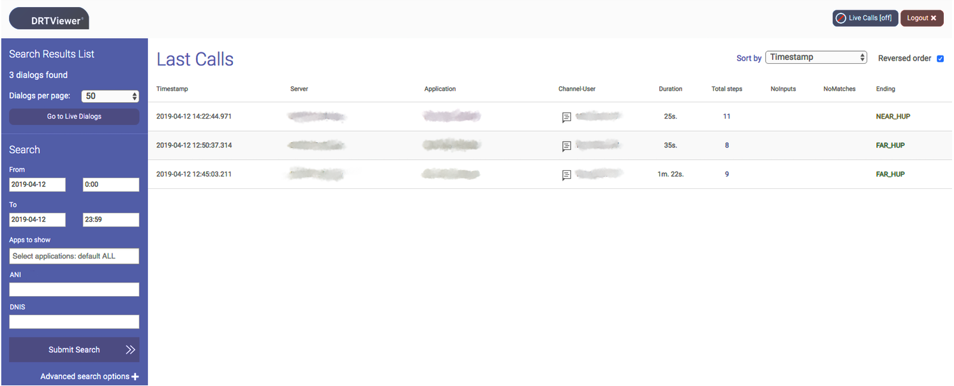Click the Total steps value 11 link
Screen dimensions: 954x386
point(726,117)
